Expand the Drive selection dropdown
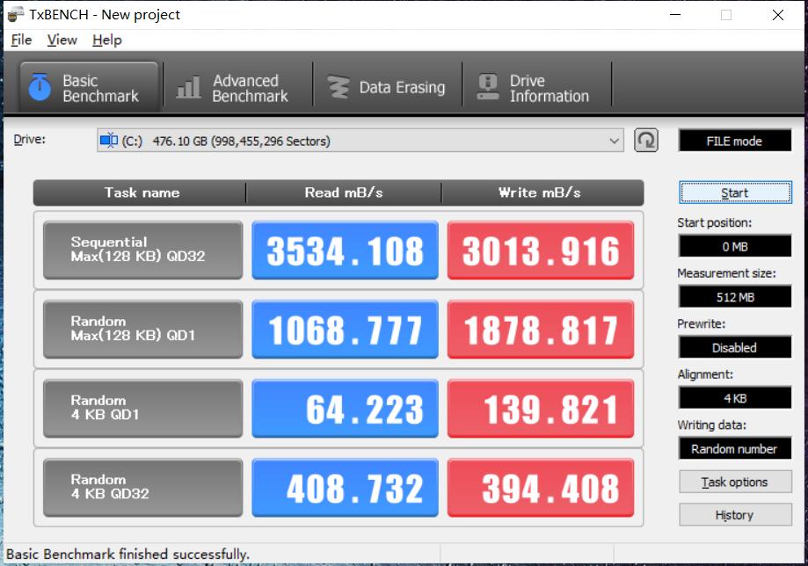This screenshot has width=808, height=566. [x=614, y=141]
